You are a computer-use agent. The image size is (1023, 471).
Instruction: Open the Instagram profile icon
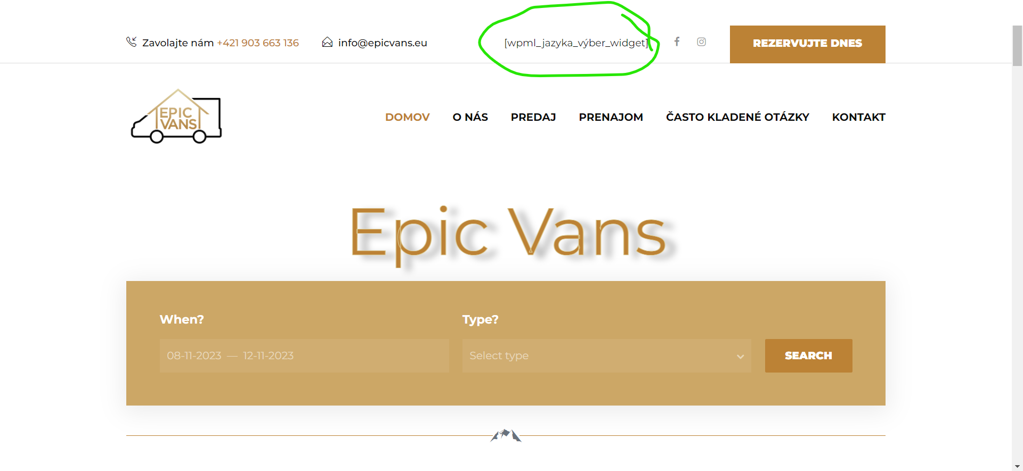(701, 42)
